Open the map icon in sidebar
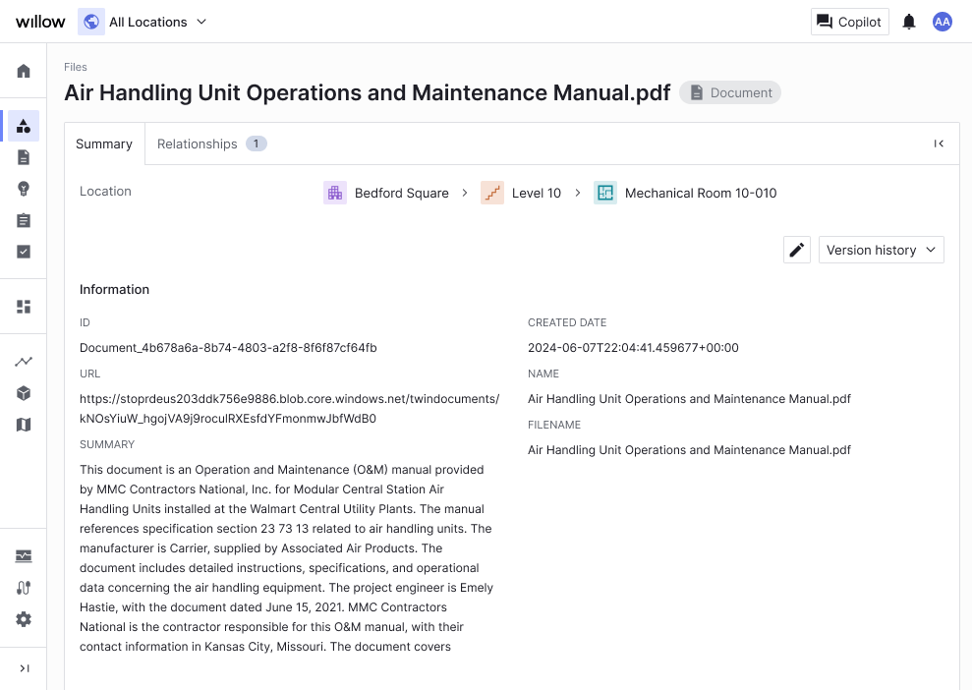Screen dimensions: 972x690 point(24,425)
